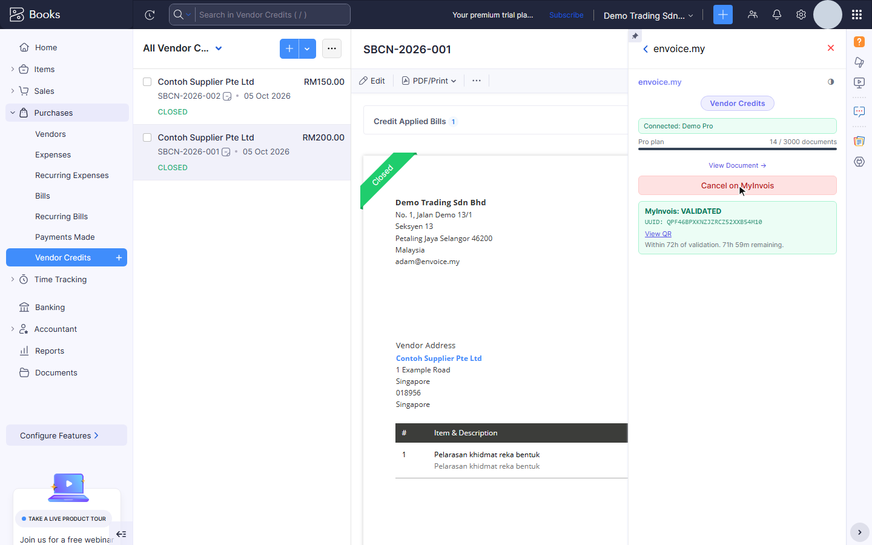872x545 pixels.
Task: Close the envoice.my side panel
Action: 831,48
